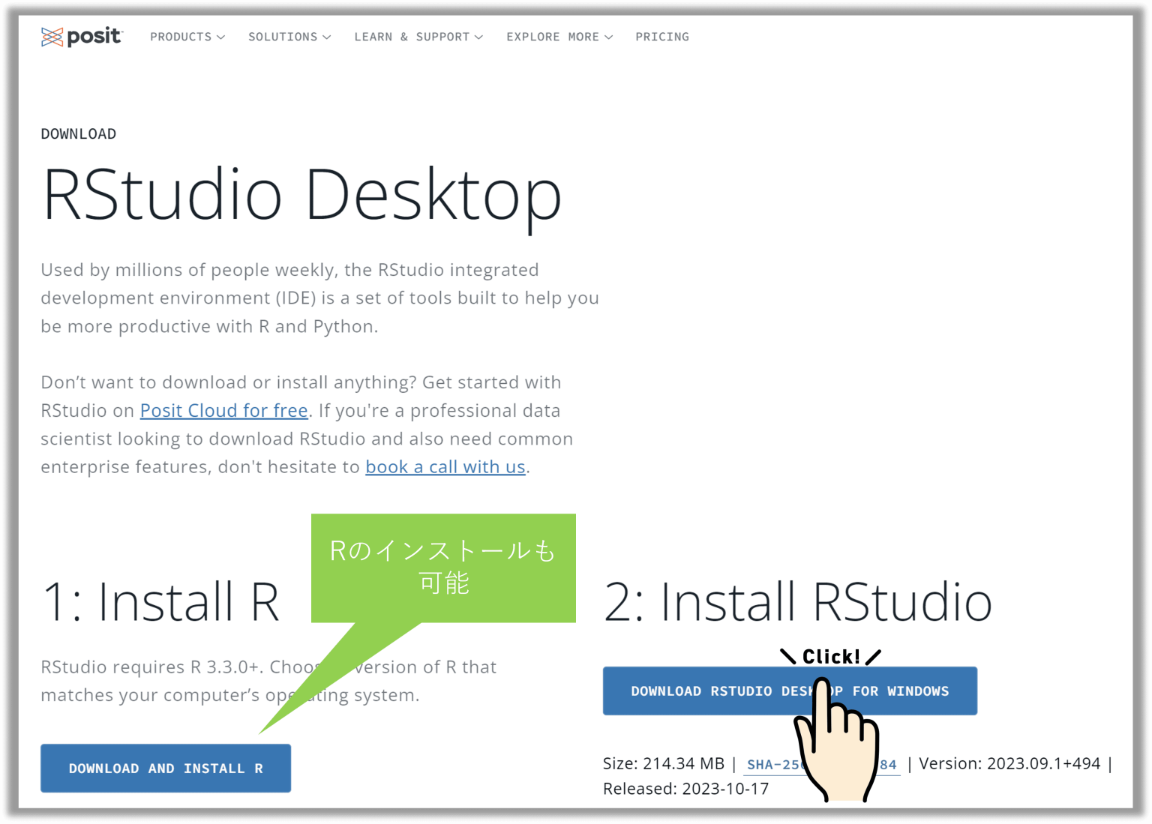This screenshot has width=1152, height=824.
Task: Click DOWNLOAD RSTUDIO DESKTOP FOR WINDOWS
Action: click(790, 691)
